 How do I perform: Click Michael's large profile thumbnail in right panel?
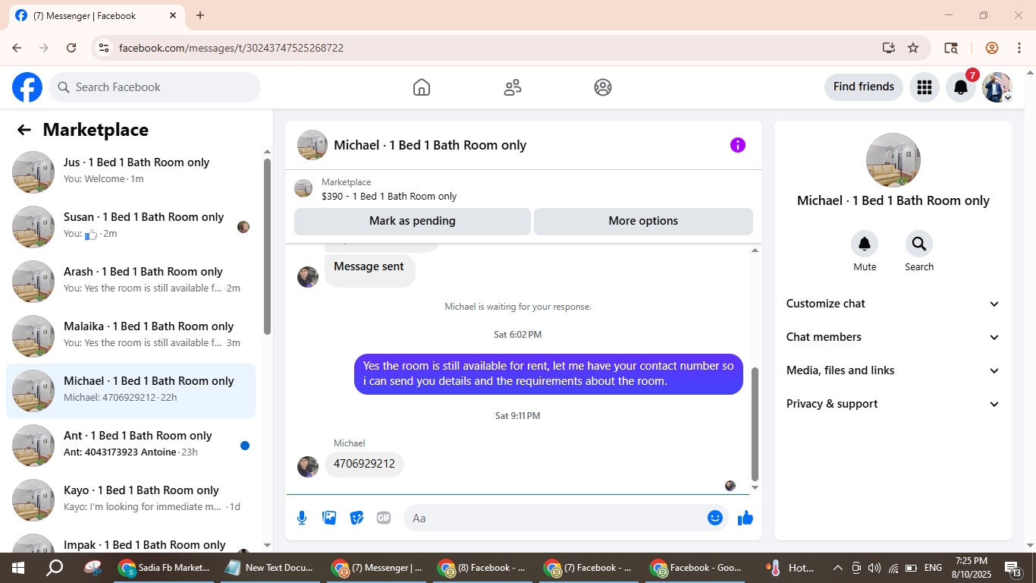(893, 160)
